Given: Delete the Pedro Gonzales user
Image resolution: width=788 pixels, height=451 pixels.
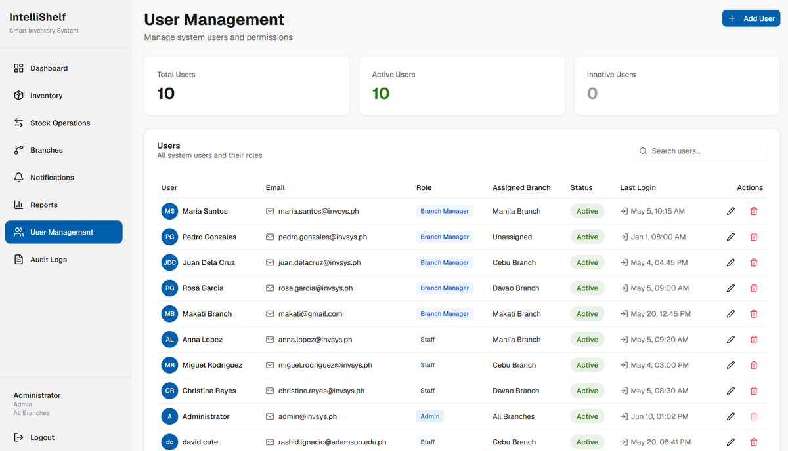Looking at the screenshot, I should click(754, 237).
